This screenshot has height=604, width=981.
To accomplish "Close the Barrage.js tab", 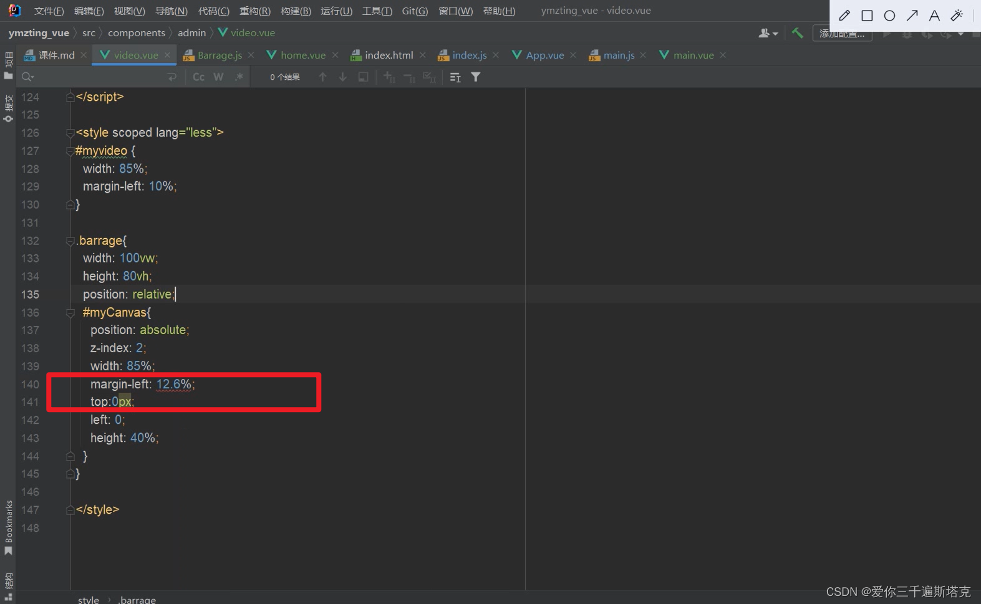I will (251, 55).
